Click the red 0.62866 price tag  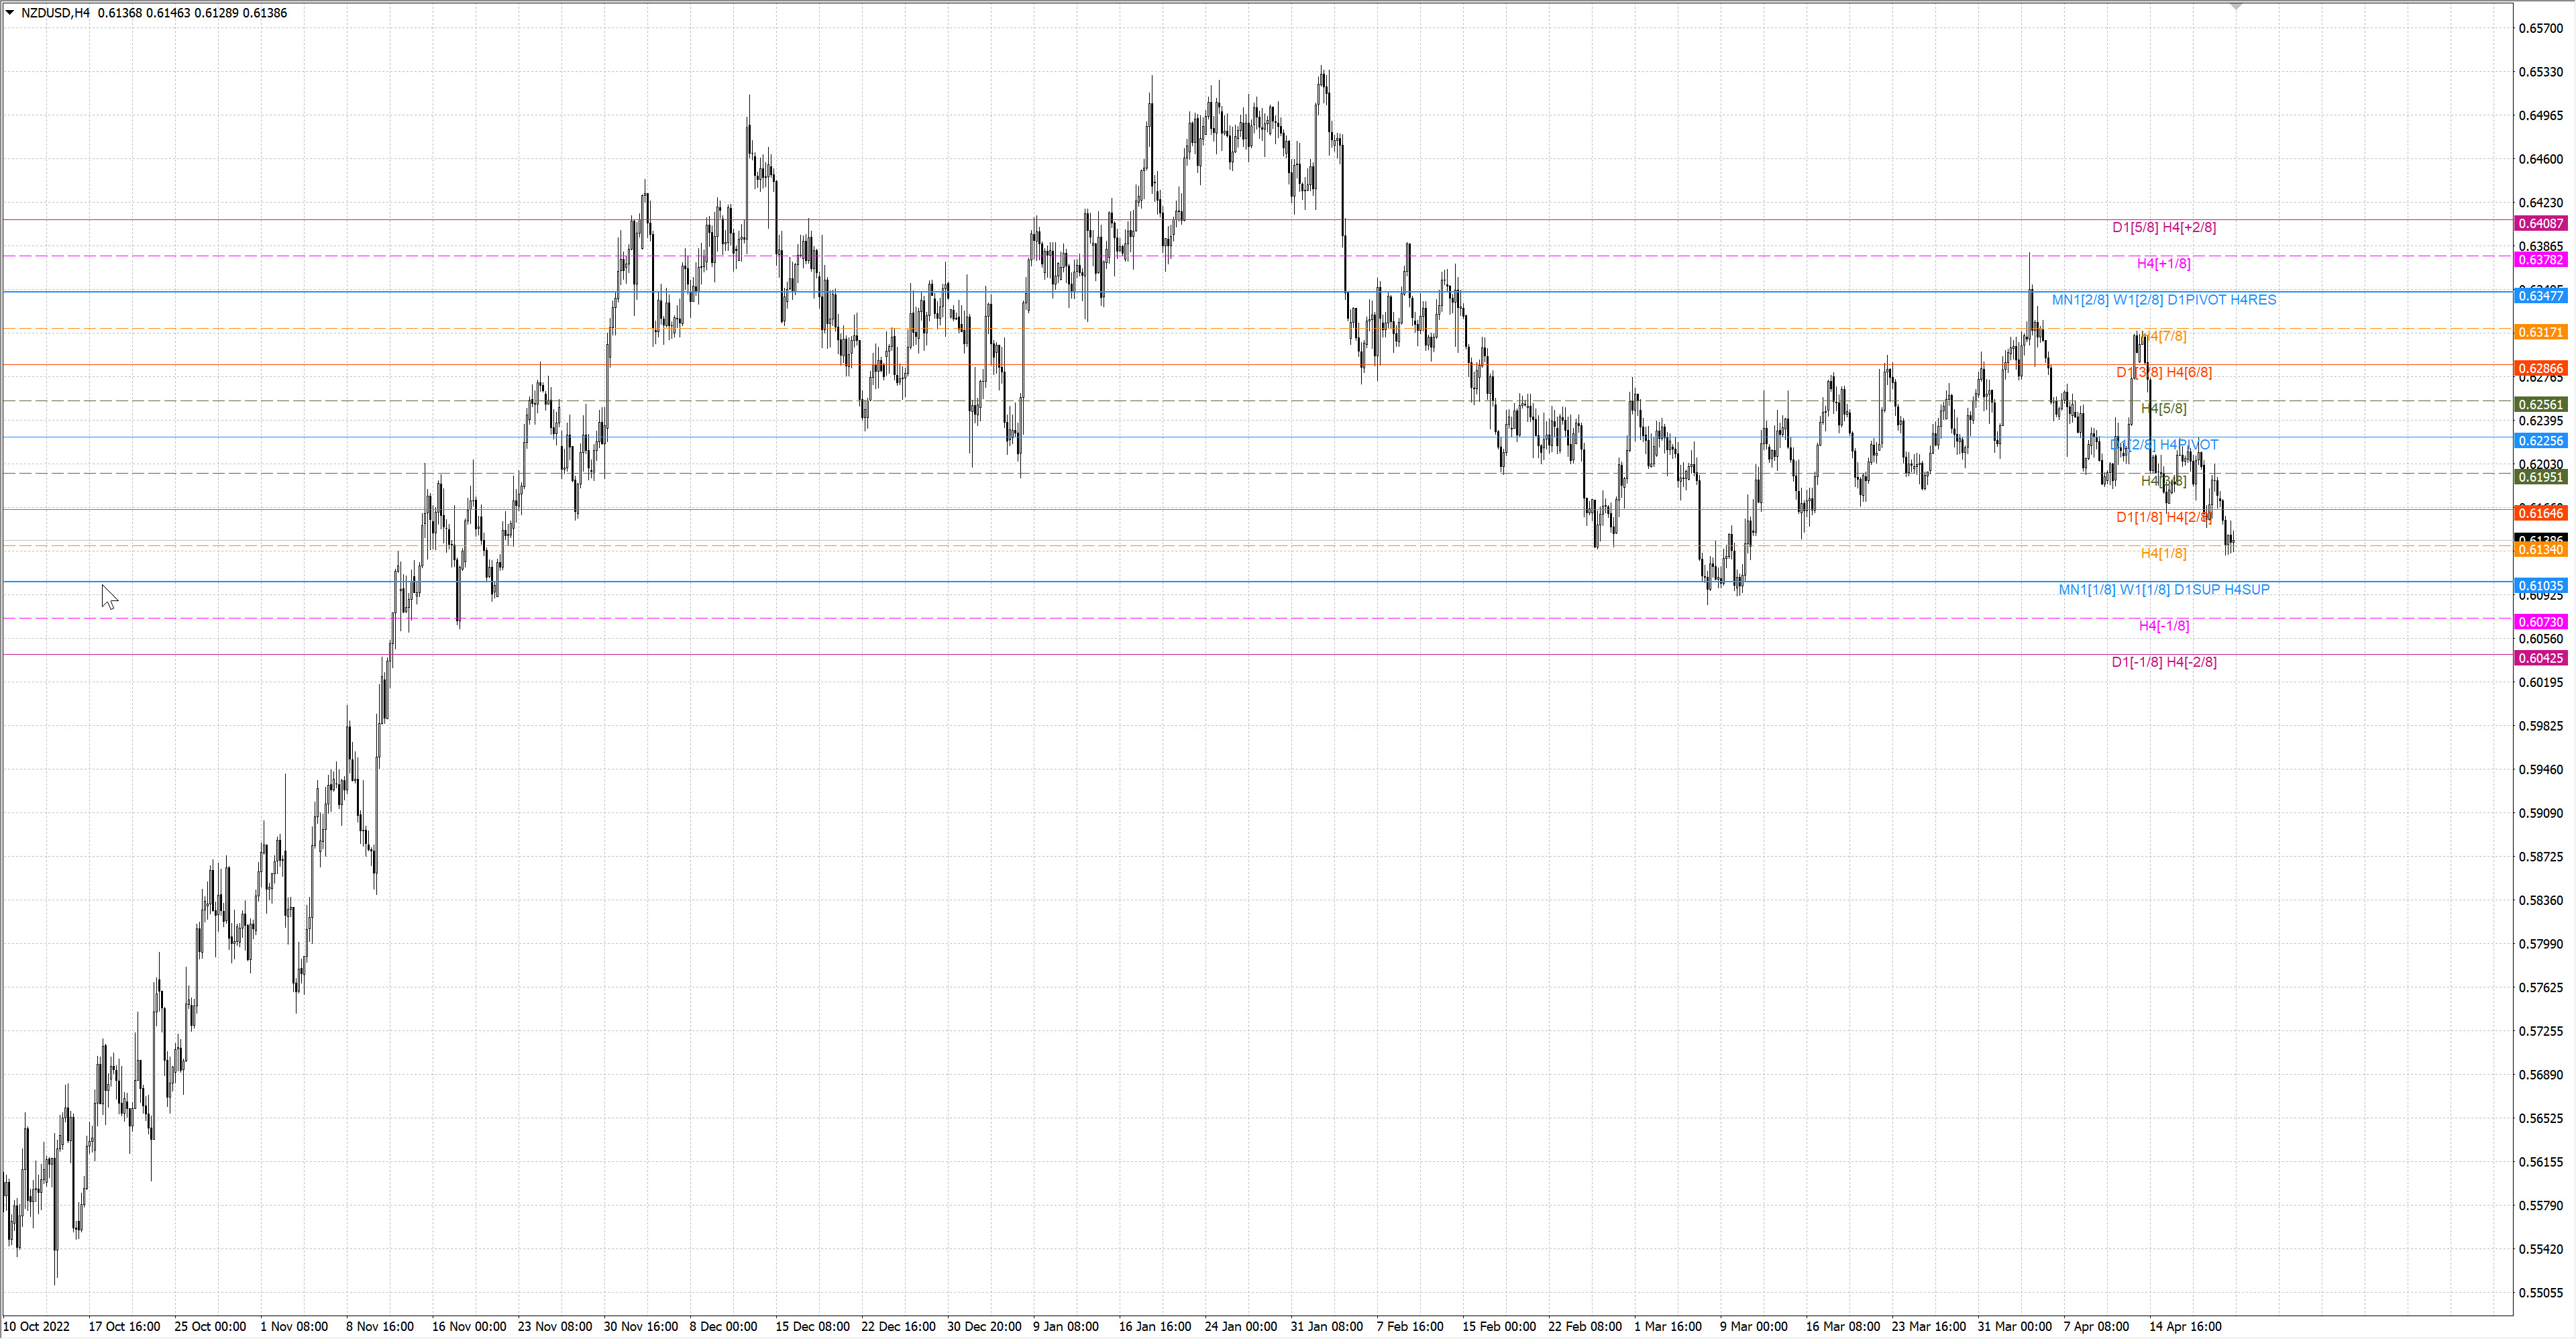click(2541, 369)
